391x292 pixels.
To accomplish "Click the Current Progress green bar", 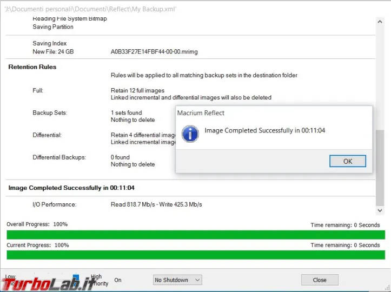I will (x=196, y=255).
